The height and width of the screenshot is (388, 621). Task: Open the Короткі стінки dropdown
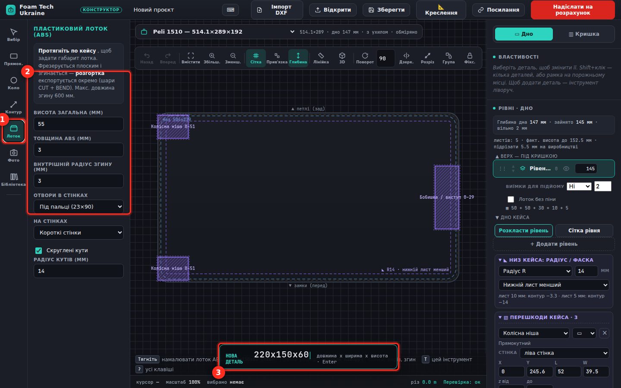coord(78,232)
